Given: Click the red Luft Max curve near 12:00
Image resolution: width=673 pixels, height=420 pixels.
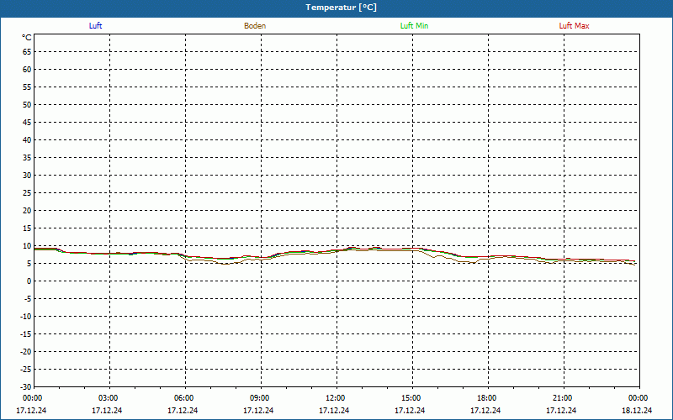Looking at the screenshot, I should pos(337,249).
